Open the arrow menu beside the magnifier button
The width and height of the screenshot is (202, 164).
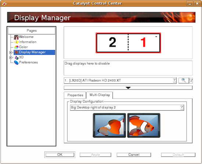191,81
